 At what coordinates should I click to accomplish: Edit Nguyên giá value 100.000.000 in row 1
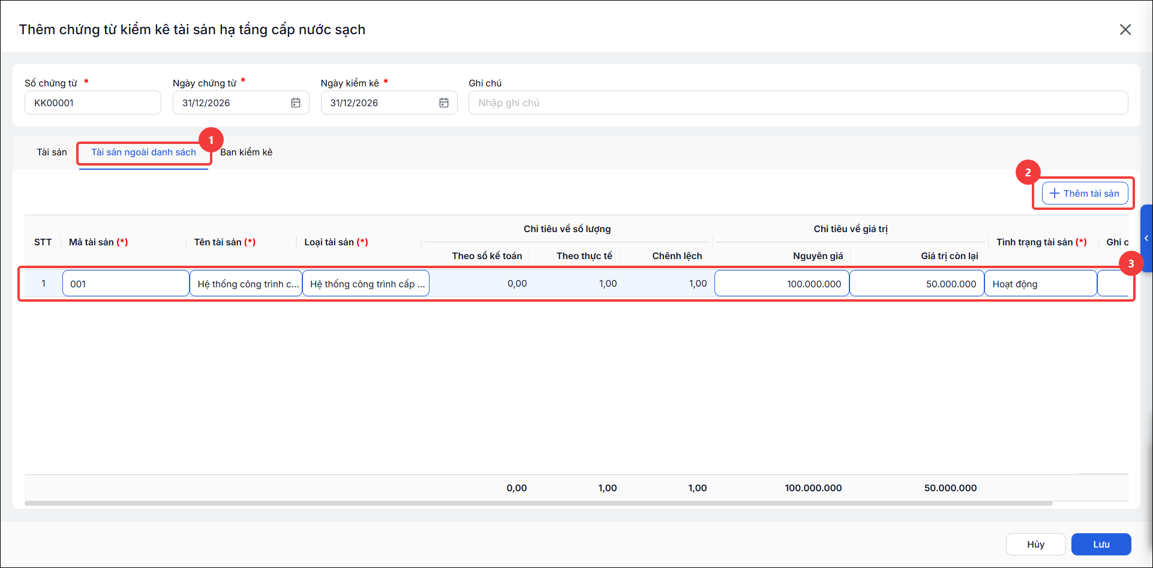[x=782, y=284]
